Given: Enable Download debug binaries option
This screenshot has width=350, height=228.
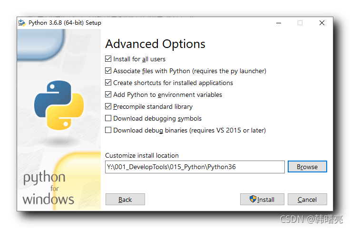Looking at the screenshot, I should [x=108, y=130].
